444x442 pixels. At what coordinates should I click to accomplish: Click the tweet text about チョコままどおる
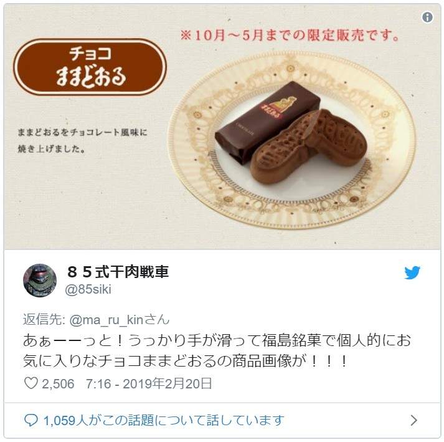217,351
